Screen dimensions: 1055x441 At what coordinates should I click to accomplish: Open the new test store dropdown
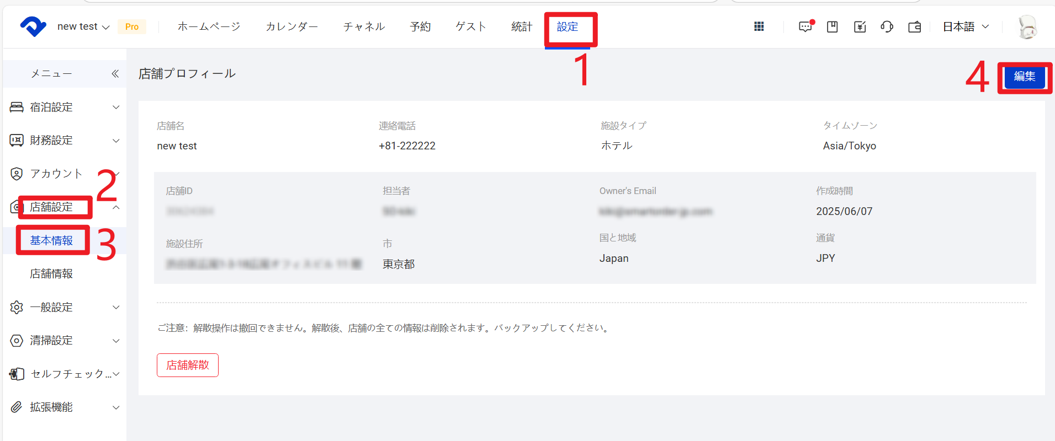click(83, 26)
